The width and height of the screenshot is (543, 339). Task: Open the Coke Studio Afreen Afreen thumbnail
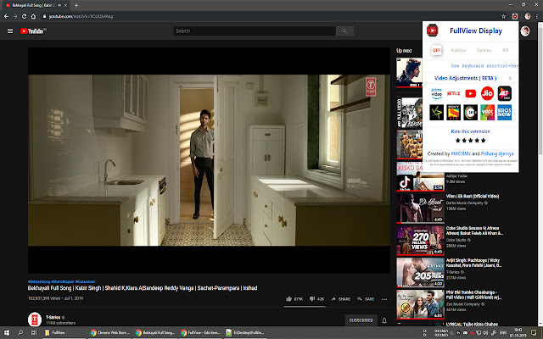point(421,241)
